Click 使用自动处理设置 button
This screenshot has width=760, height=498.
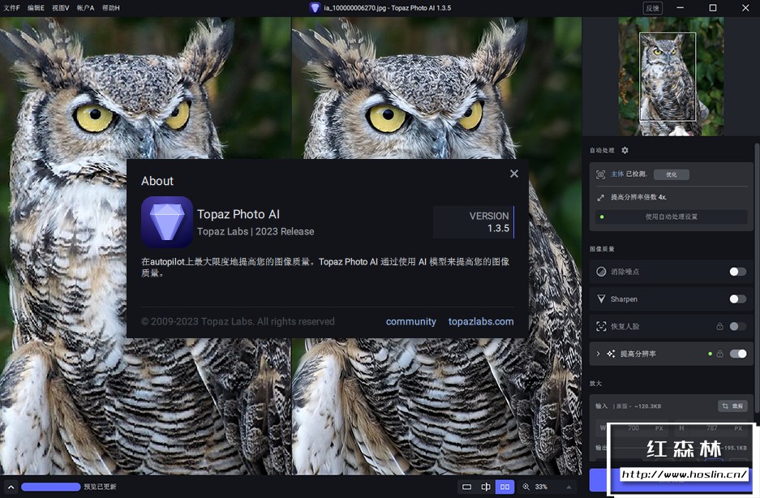pyautogui.click(x=672, y=217)
